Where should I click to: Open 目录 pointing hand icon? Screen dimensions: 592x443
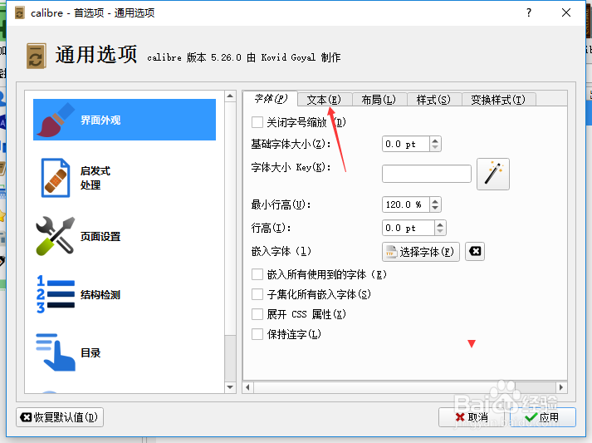(x=56, y=352)
